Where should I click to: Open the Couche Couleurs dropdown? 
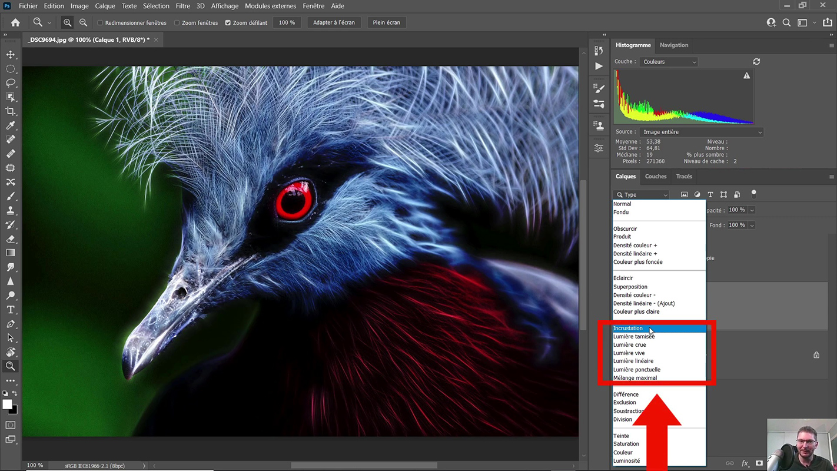pos(669,62)
